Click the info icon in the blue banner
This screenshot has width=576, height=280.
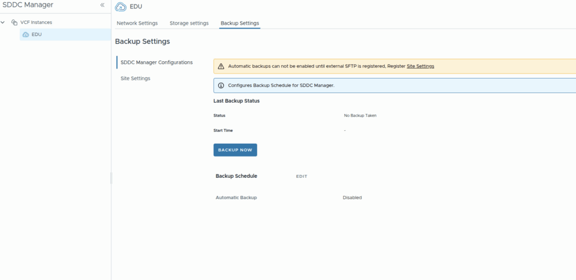221,86
